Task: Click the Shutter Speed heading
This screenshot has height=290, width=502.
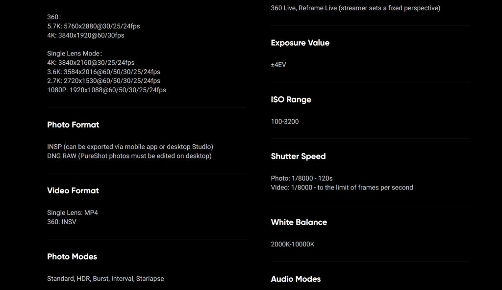Action: tap(298, 157)
